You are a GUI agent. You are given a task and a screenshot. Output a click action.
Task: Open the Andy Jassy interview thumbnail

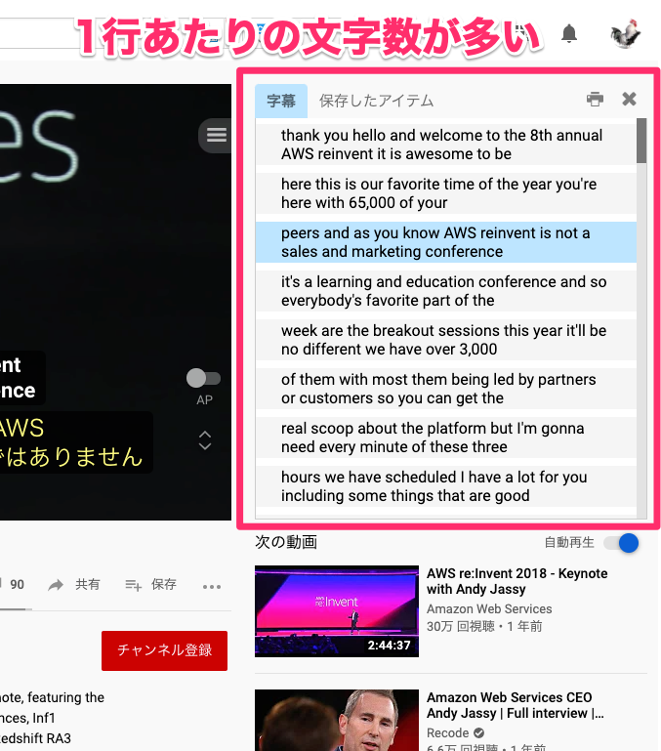tap(337, 721)
